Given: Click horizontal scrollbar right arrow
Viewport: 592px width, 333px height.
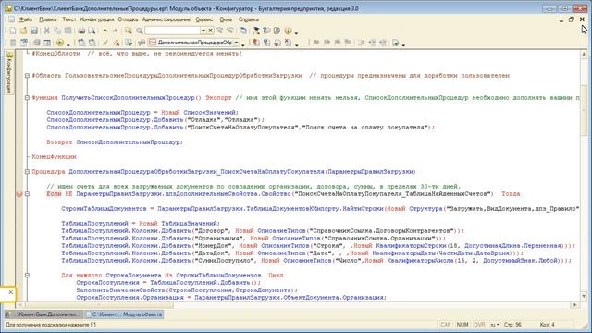Looking at the screenshot, I should (575, 304).
